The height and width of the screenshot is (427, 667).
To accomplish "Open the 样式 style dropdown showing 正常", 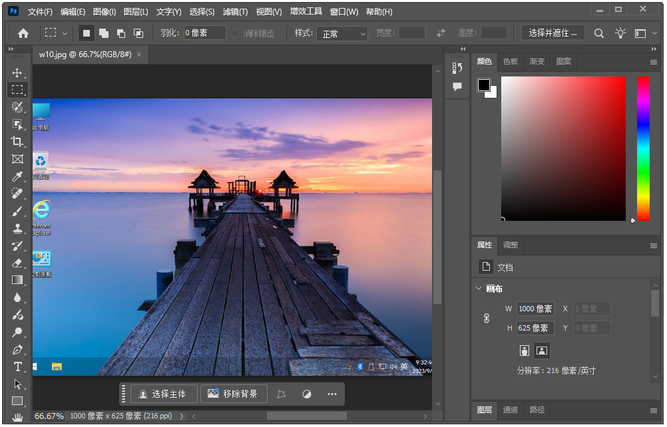I will tap(341, 33).
